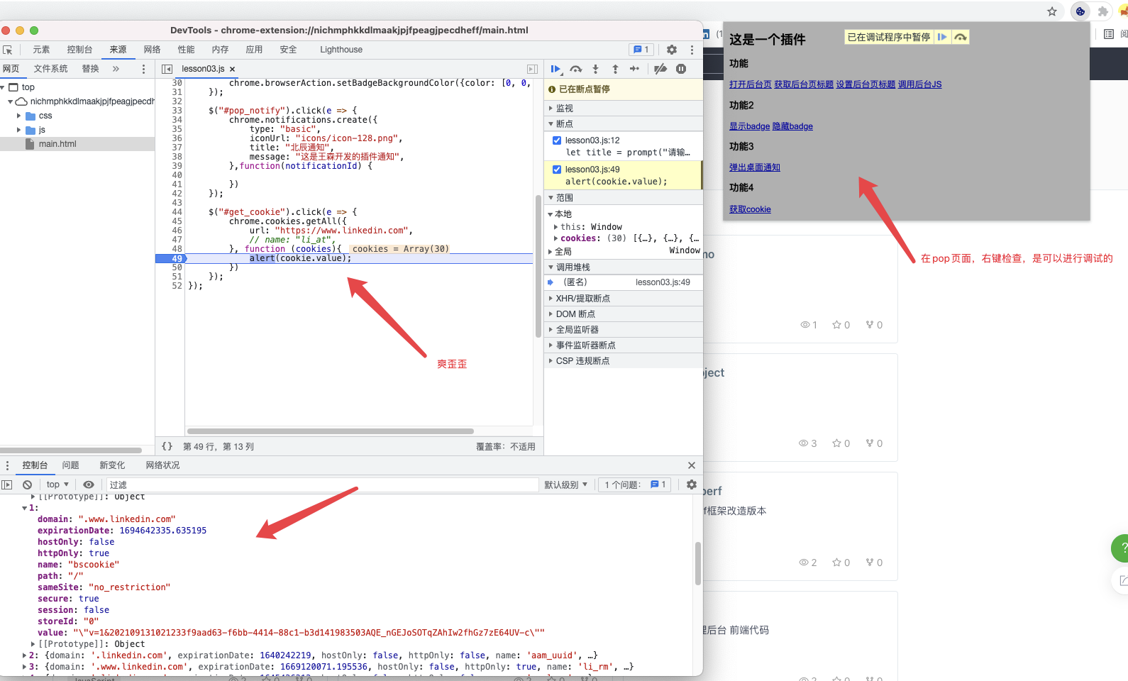Expand the css folder in file tree
Viewport: 1128px width, 681px height.
click(19, 116)
